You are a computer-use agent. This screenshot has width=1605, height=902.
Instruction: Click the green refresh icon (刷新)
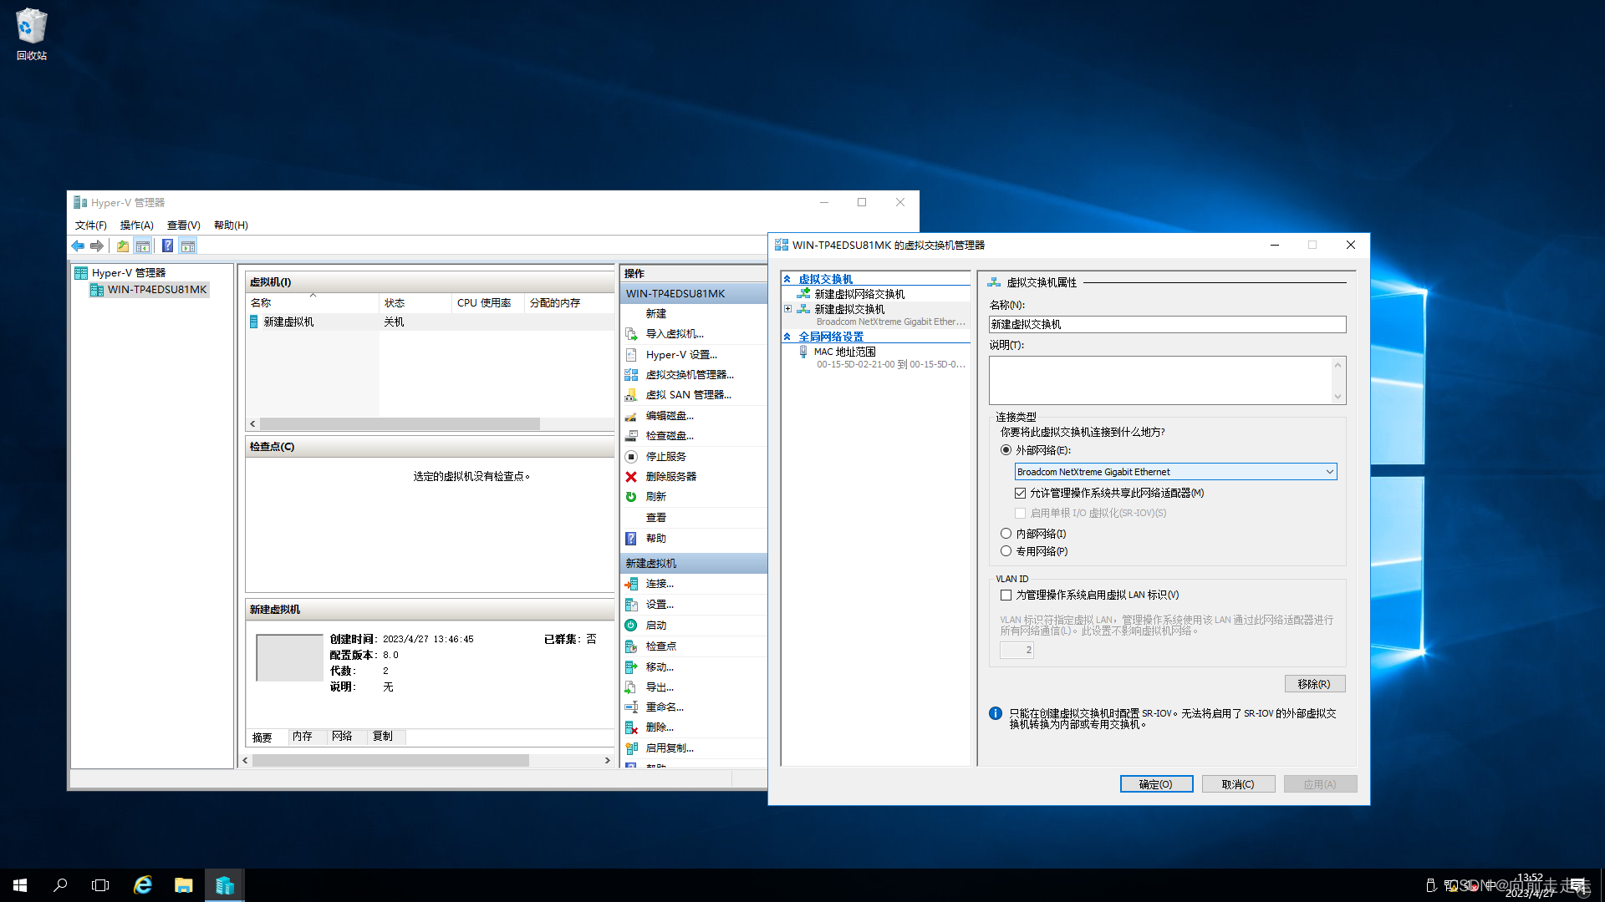tap(631, 496)
